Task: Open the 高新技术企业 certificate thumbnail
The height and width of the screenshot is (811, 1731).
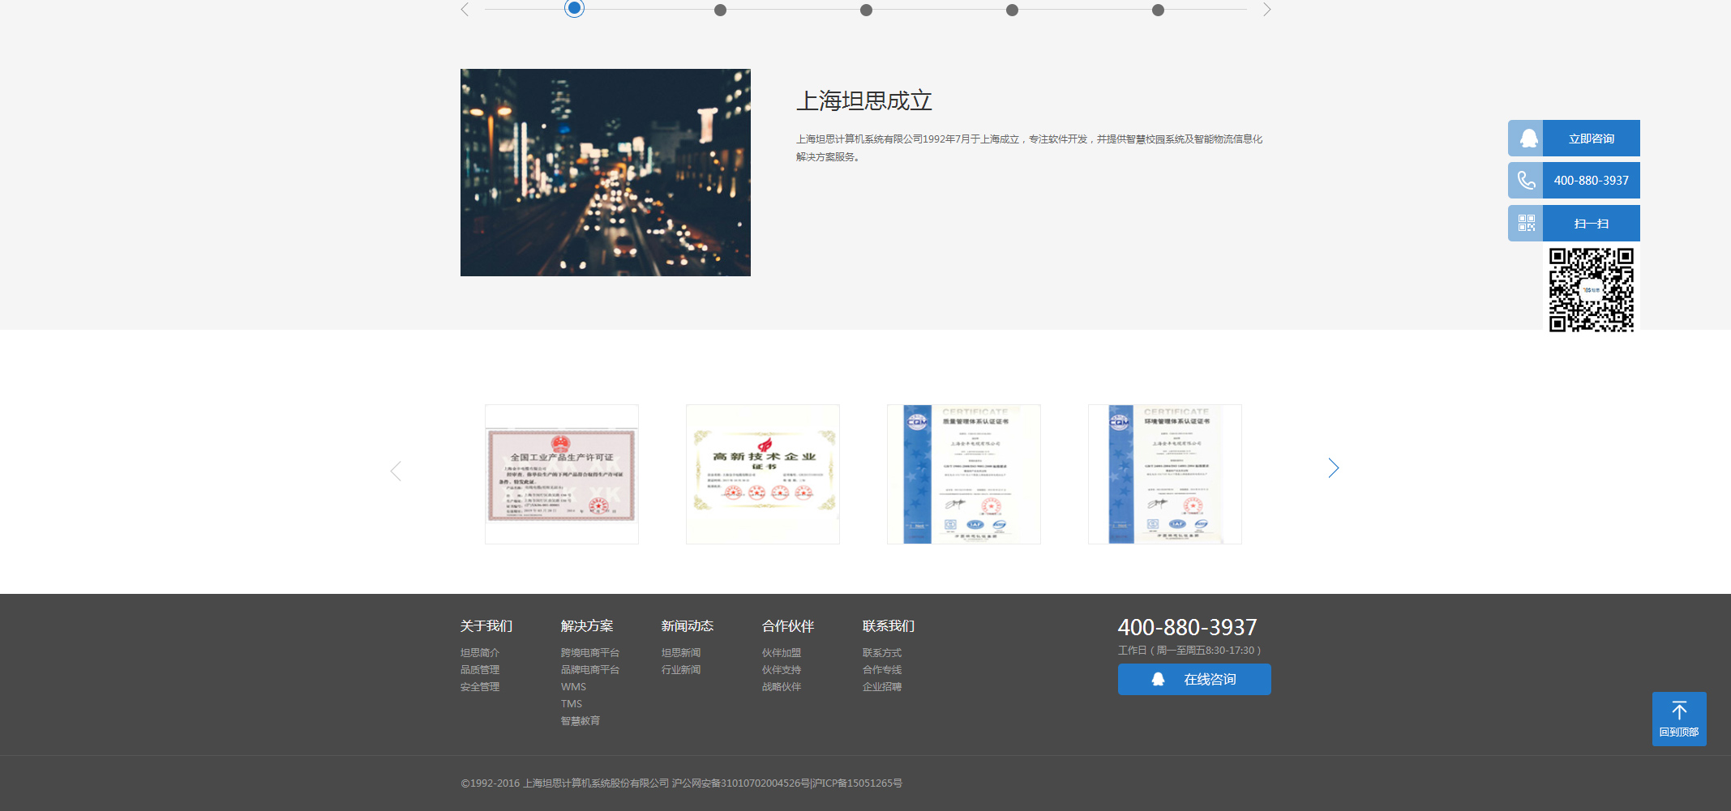Action: coord(763,474)
